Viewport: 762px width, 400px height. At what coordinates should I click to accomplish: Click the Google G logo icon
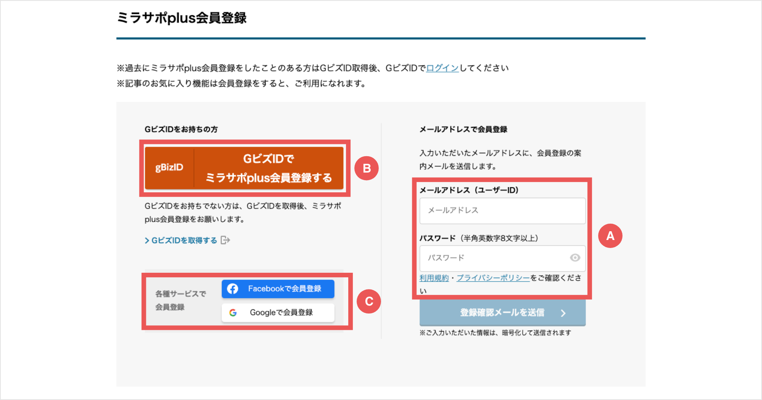tap(233, 313)
